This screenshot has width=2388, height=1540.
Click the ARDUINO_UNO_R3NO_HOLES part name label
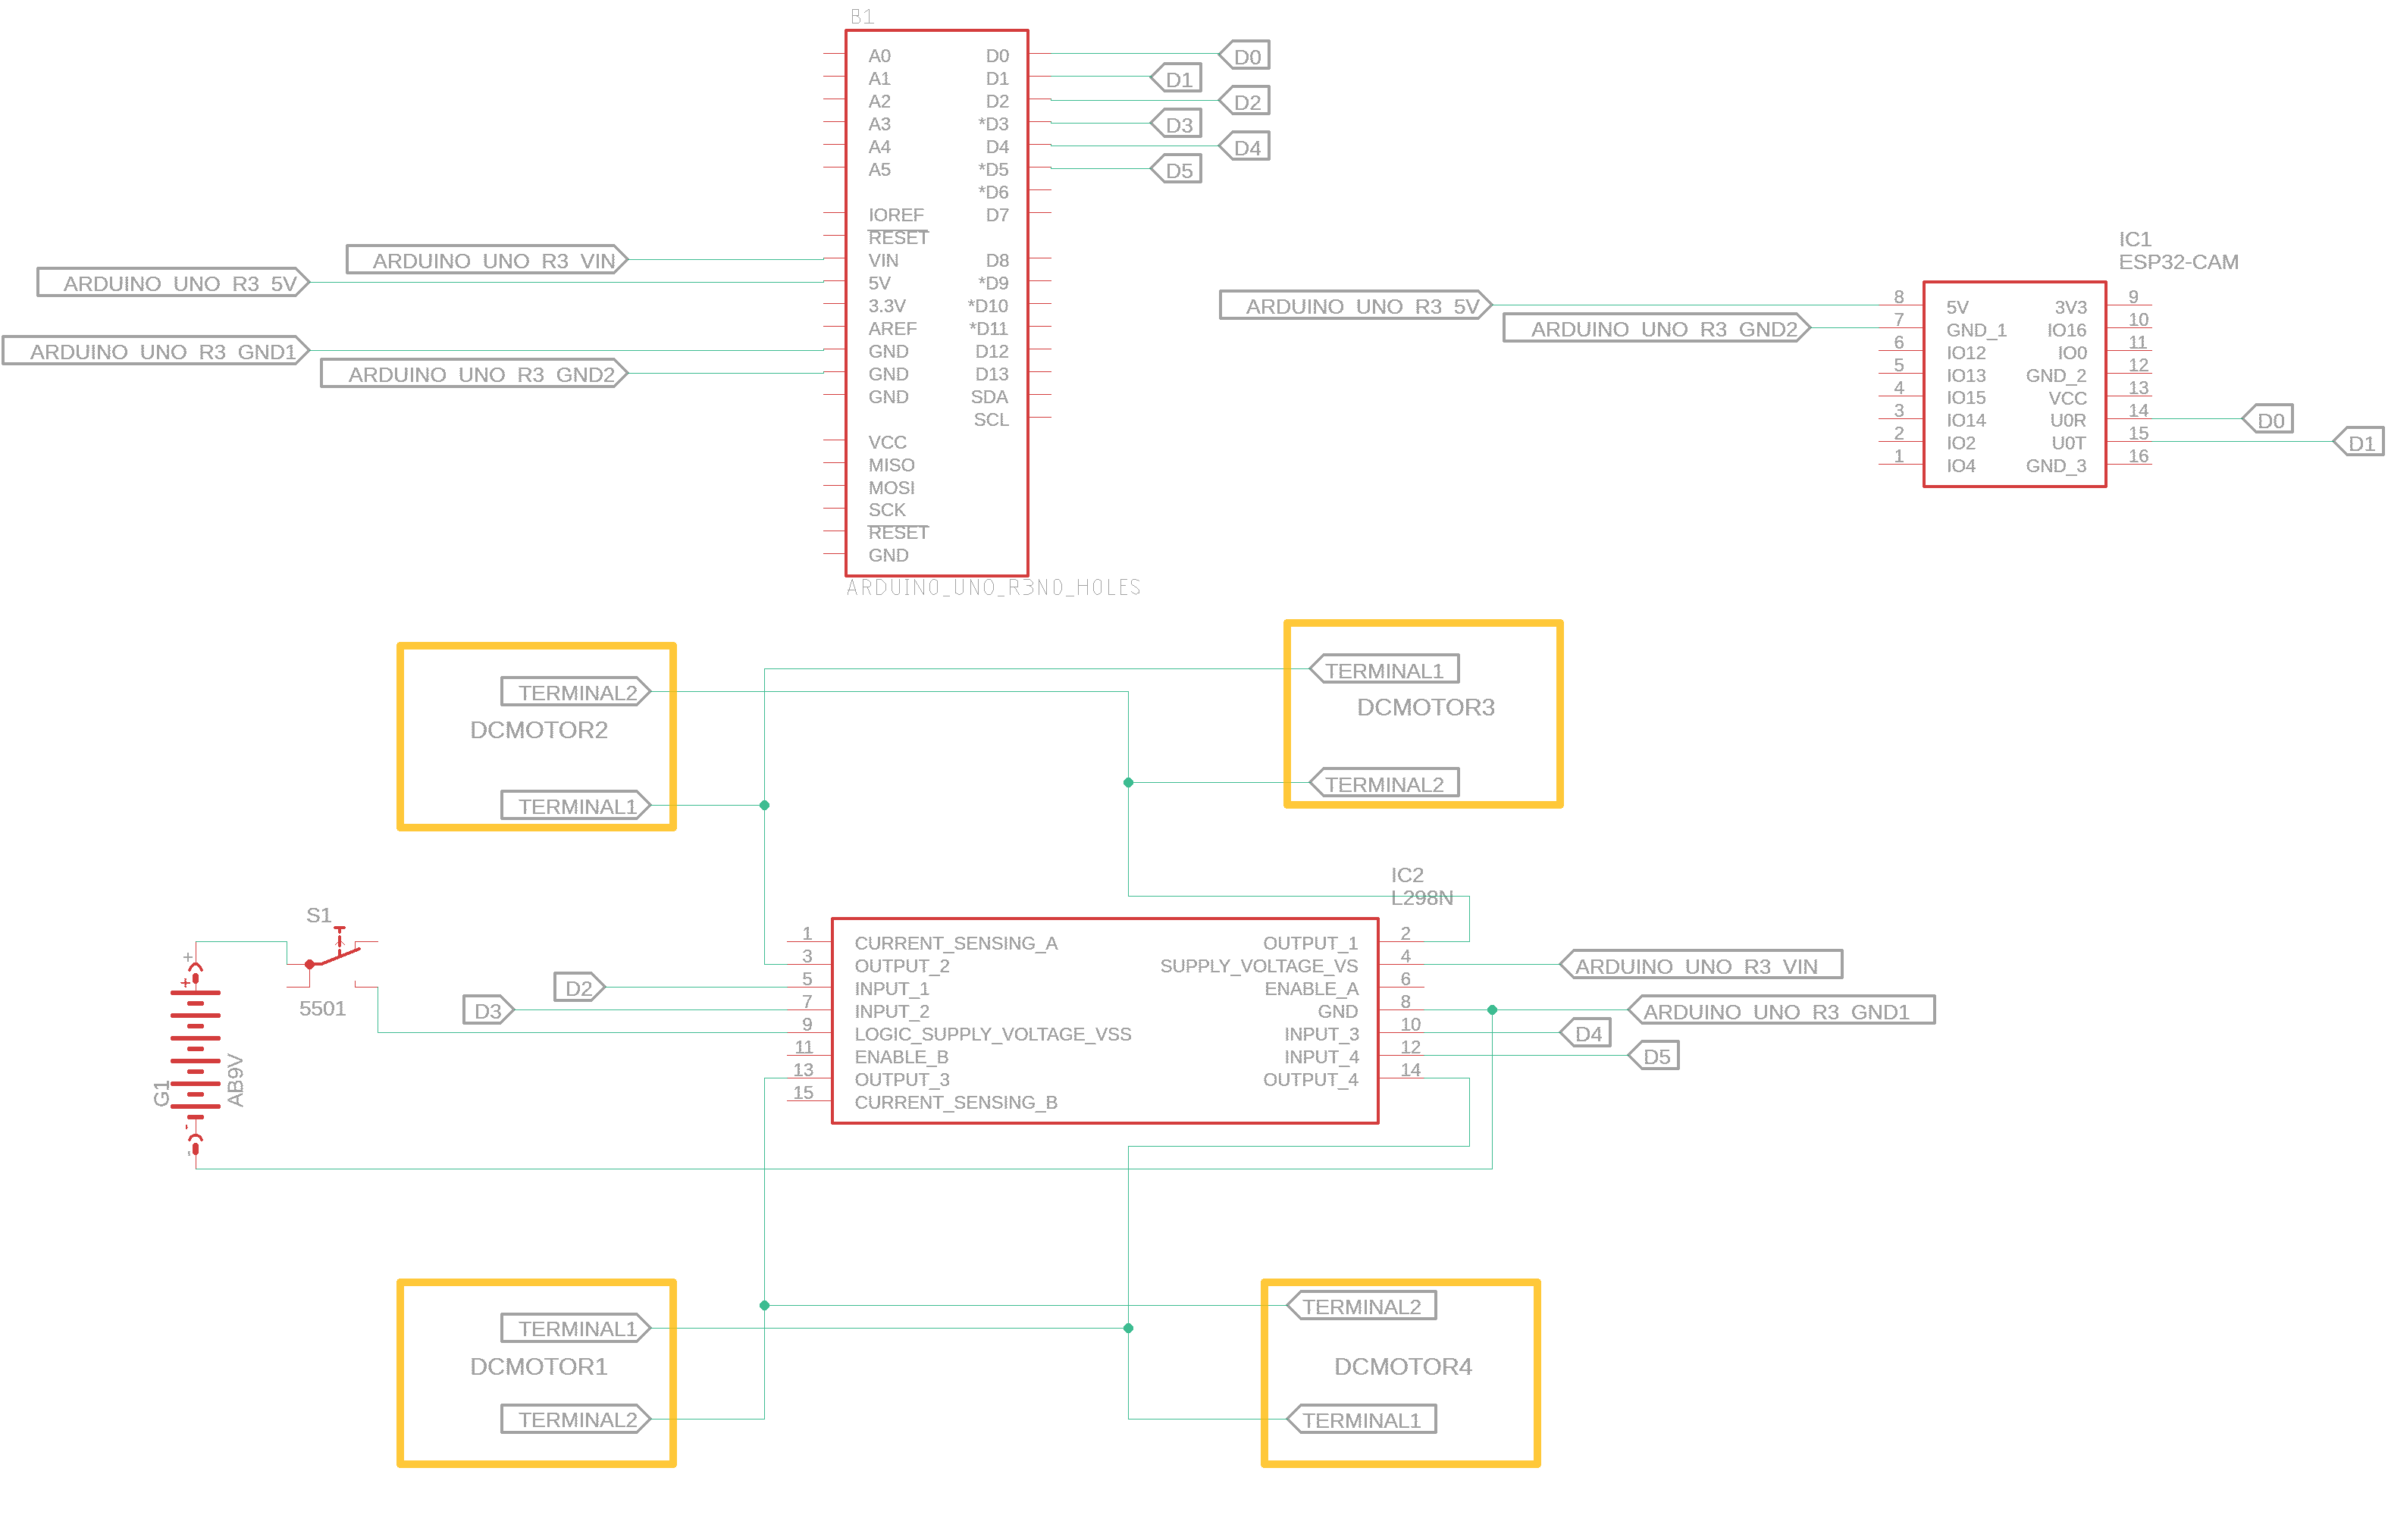point(993,587)
